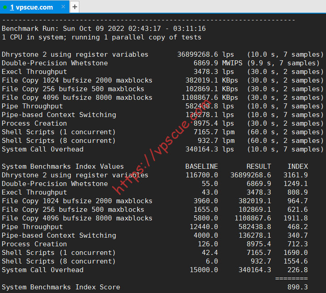
Task: Click the 8975.4 lps Process Creation value
Action: pos(214,123)
